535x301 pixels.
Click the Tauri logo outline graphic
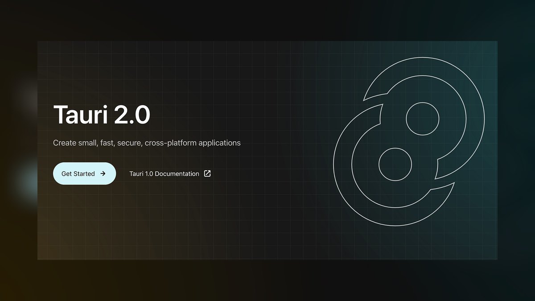coord(409,142)
